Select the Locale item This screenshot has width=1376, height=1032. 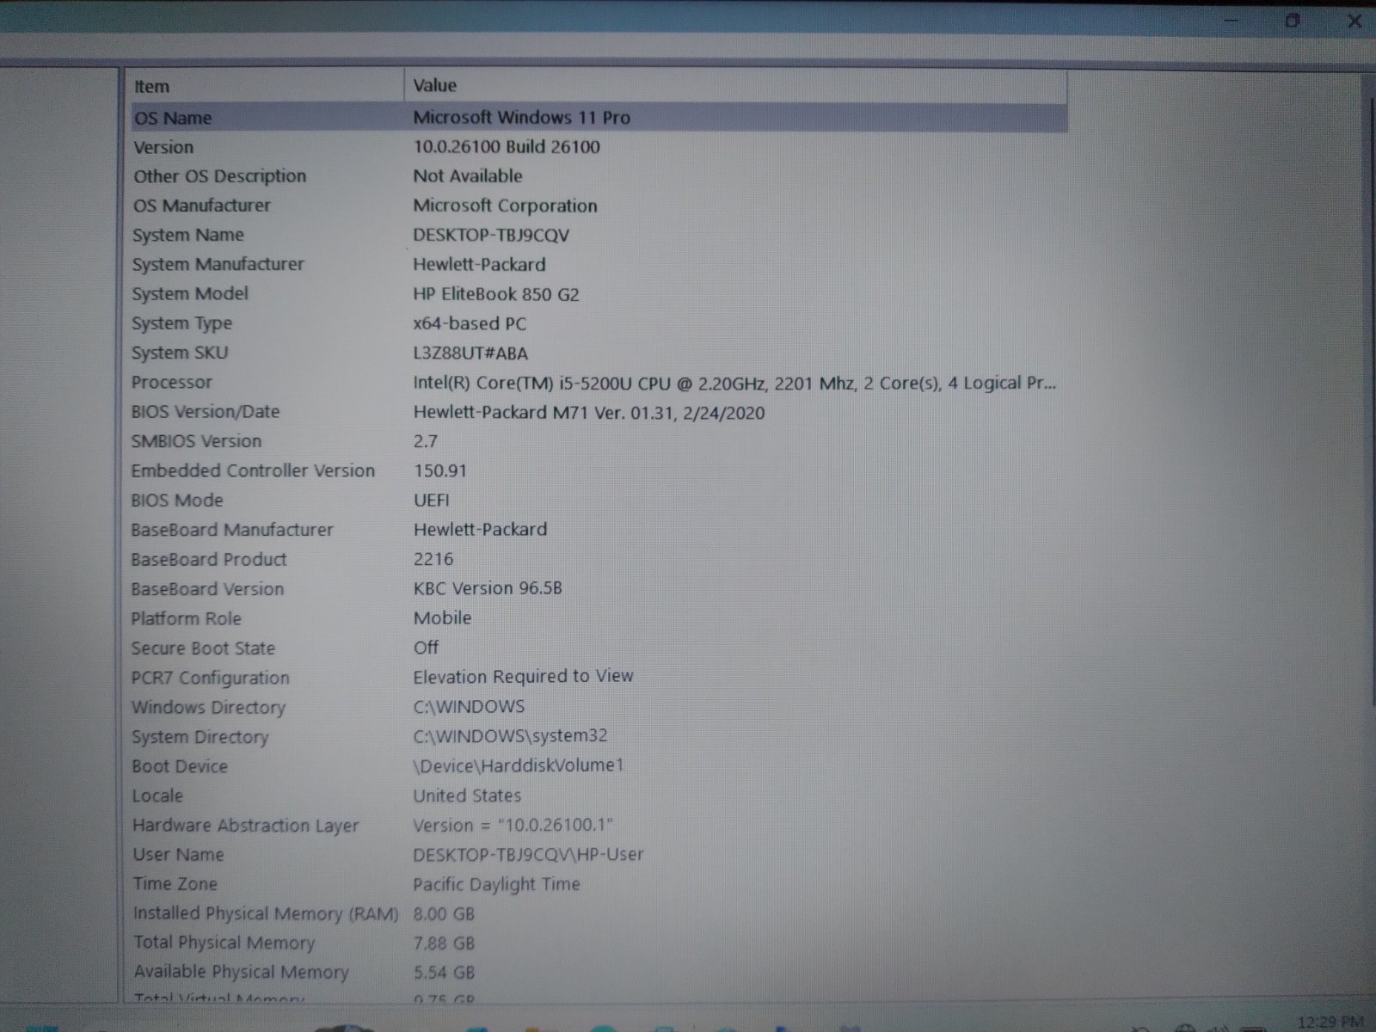[x=157, y=795]
